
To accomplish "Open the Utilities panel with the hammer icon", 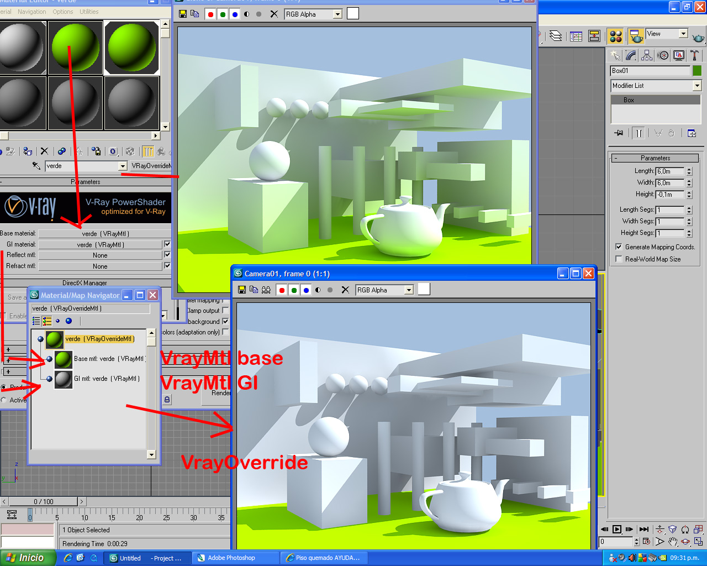I will point(694,55).
